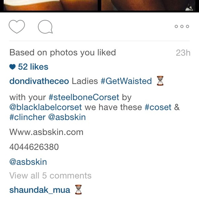Tap the @asbskin mention after #clincher
Image resolution: width=199 pixels, height=199 pixels.
(x=67, y=117)
